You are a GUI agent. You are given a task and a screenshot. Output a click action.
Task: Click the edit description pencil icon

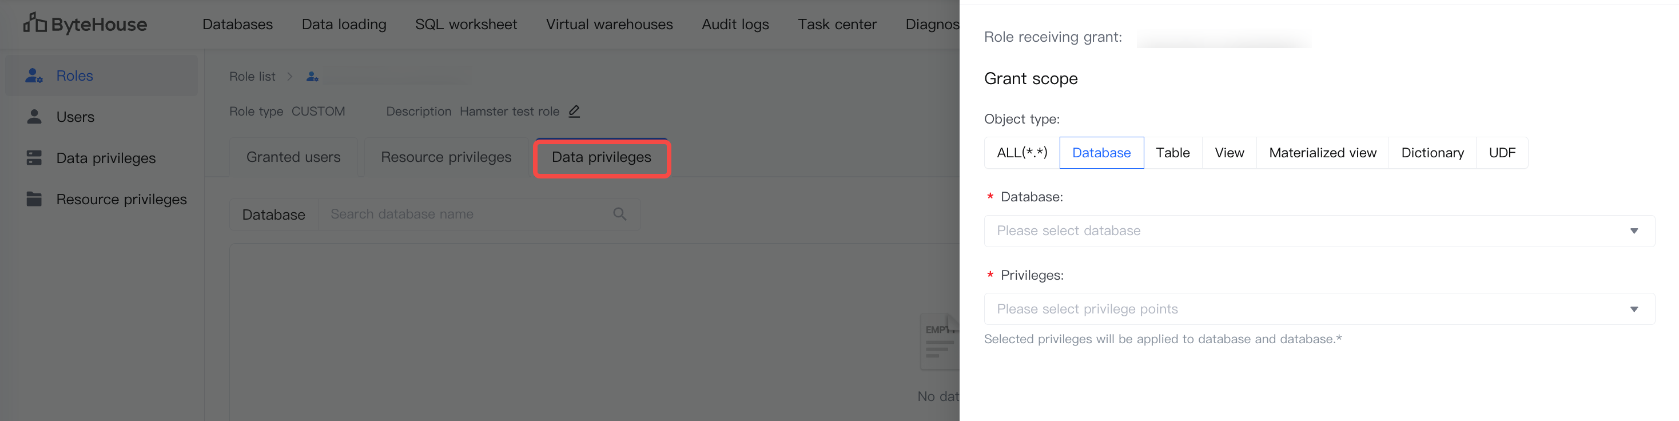(574, 112)
